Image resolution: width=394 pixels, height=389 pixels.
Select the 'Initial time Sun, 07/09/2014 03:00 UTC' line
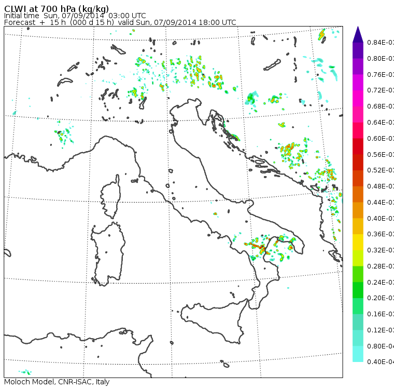75,16
